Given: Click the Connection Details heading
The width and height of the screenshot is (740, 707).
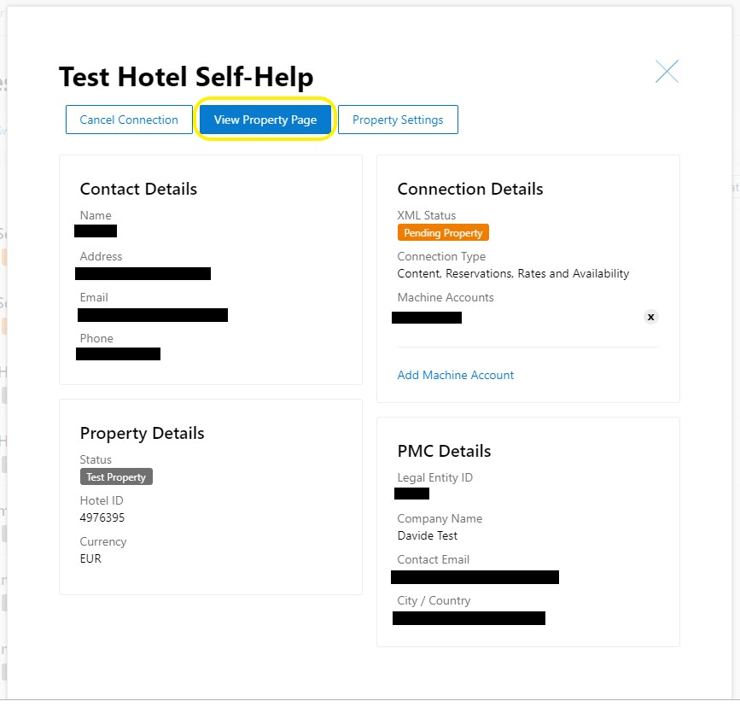Looking at the screenshot, I should [x=470, y=189].
